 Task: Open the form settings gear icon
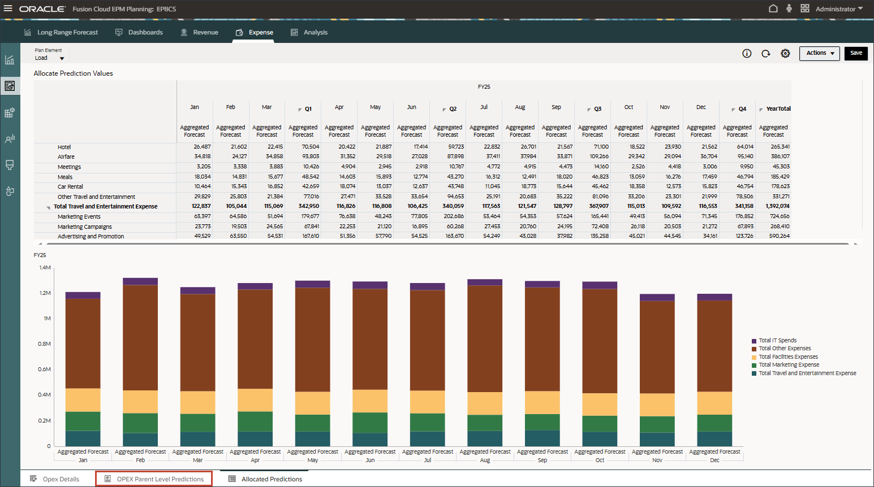tap(785, 54)
